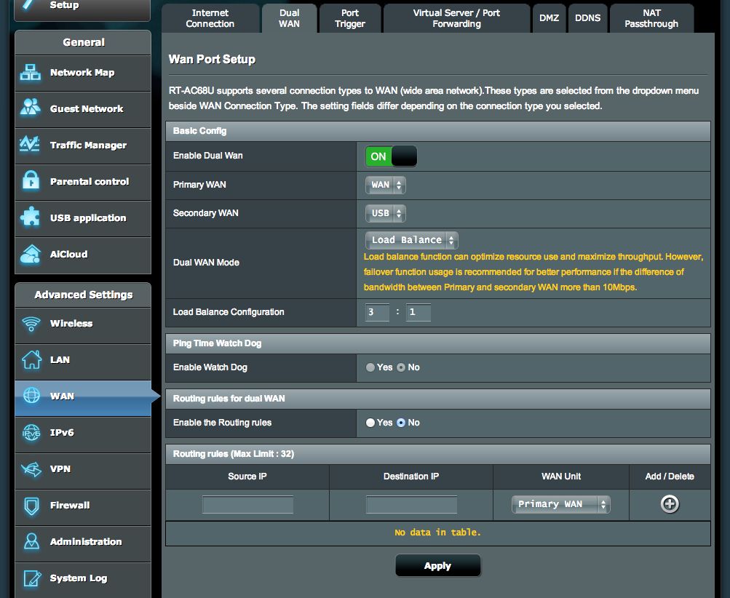The image size is (730, 598).
Task: Click the Administration user icon
Action: [x=31, y=541]
